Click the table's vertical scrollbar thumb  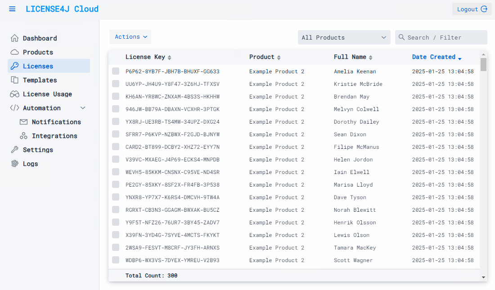[x=483, y=65]
